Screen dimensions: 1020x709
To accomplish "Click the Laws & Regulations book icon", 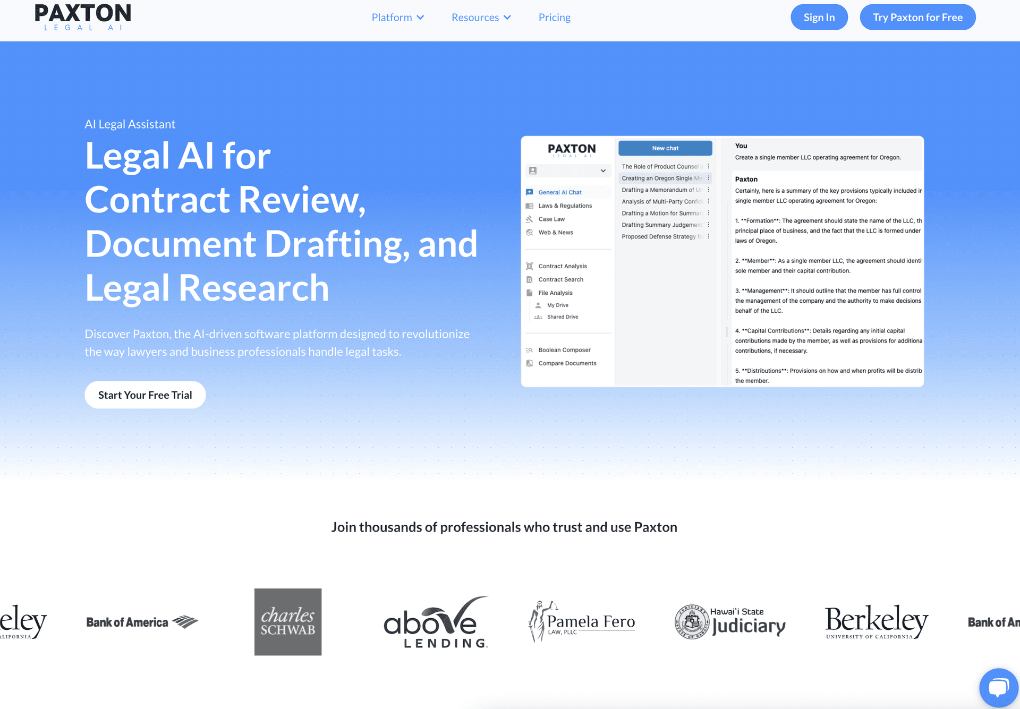I will [x=530, y=206].
